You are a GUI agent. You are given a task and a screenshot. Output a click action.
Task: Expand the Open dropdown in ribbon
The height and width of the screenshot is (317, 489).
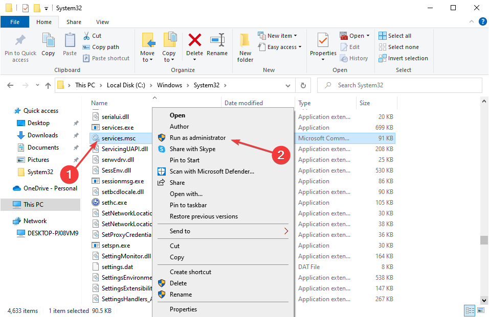355,36
